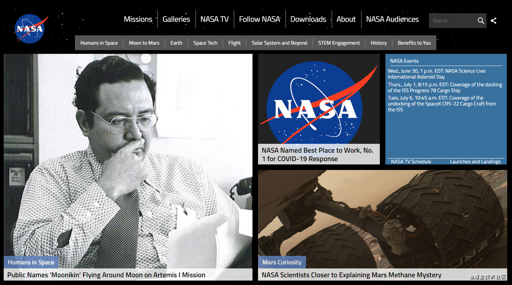Click the Humans in Space tag label
Image resolution: width=512 pixels, height=285 pixels.
[31, 262]
